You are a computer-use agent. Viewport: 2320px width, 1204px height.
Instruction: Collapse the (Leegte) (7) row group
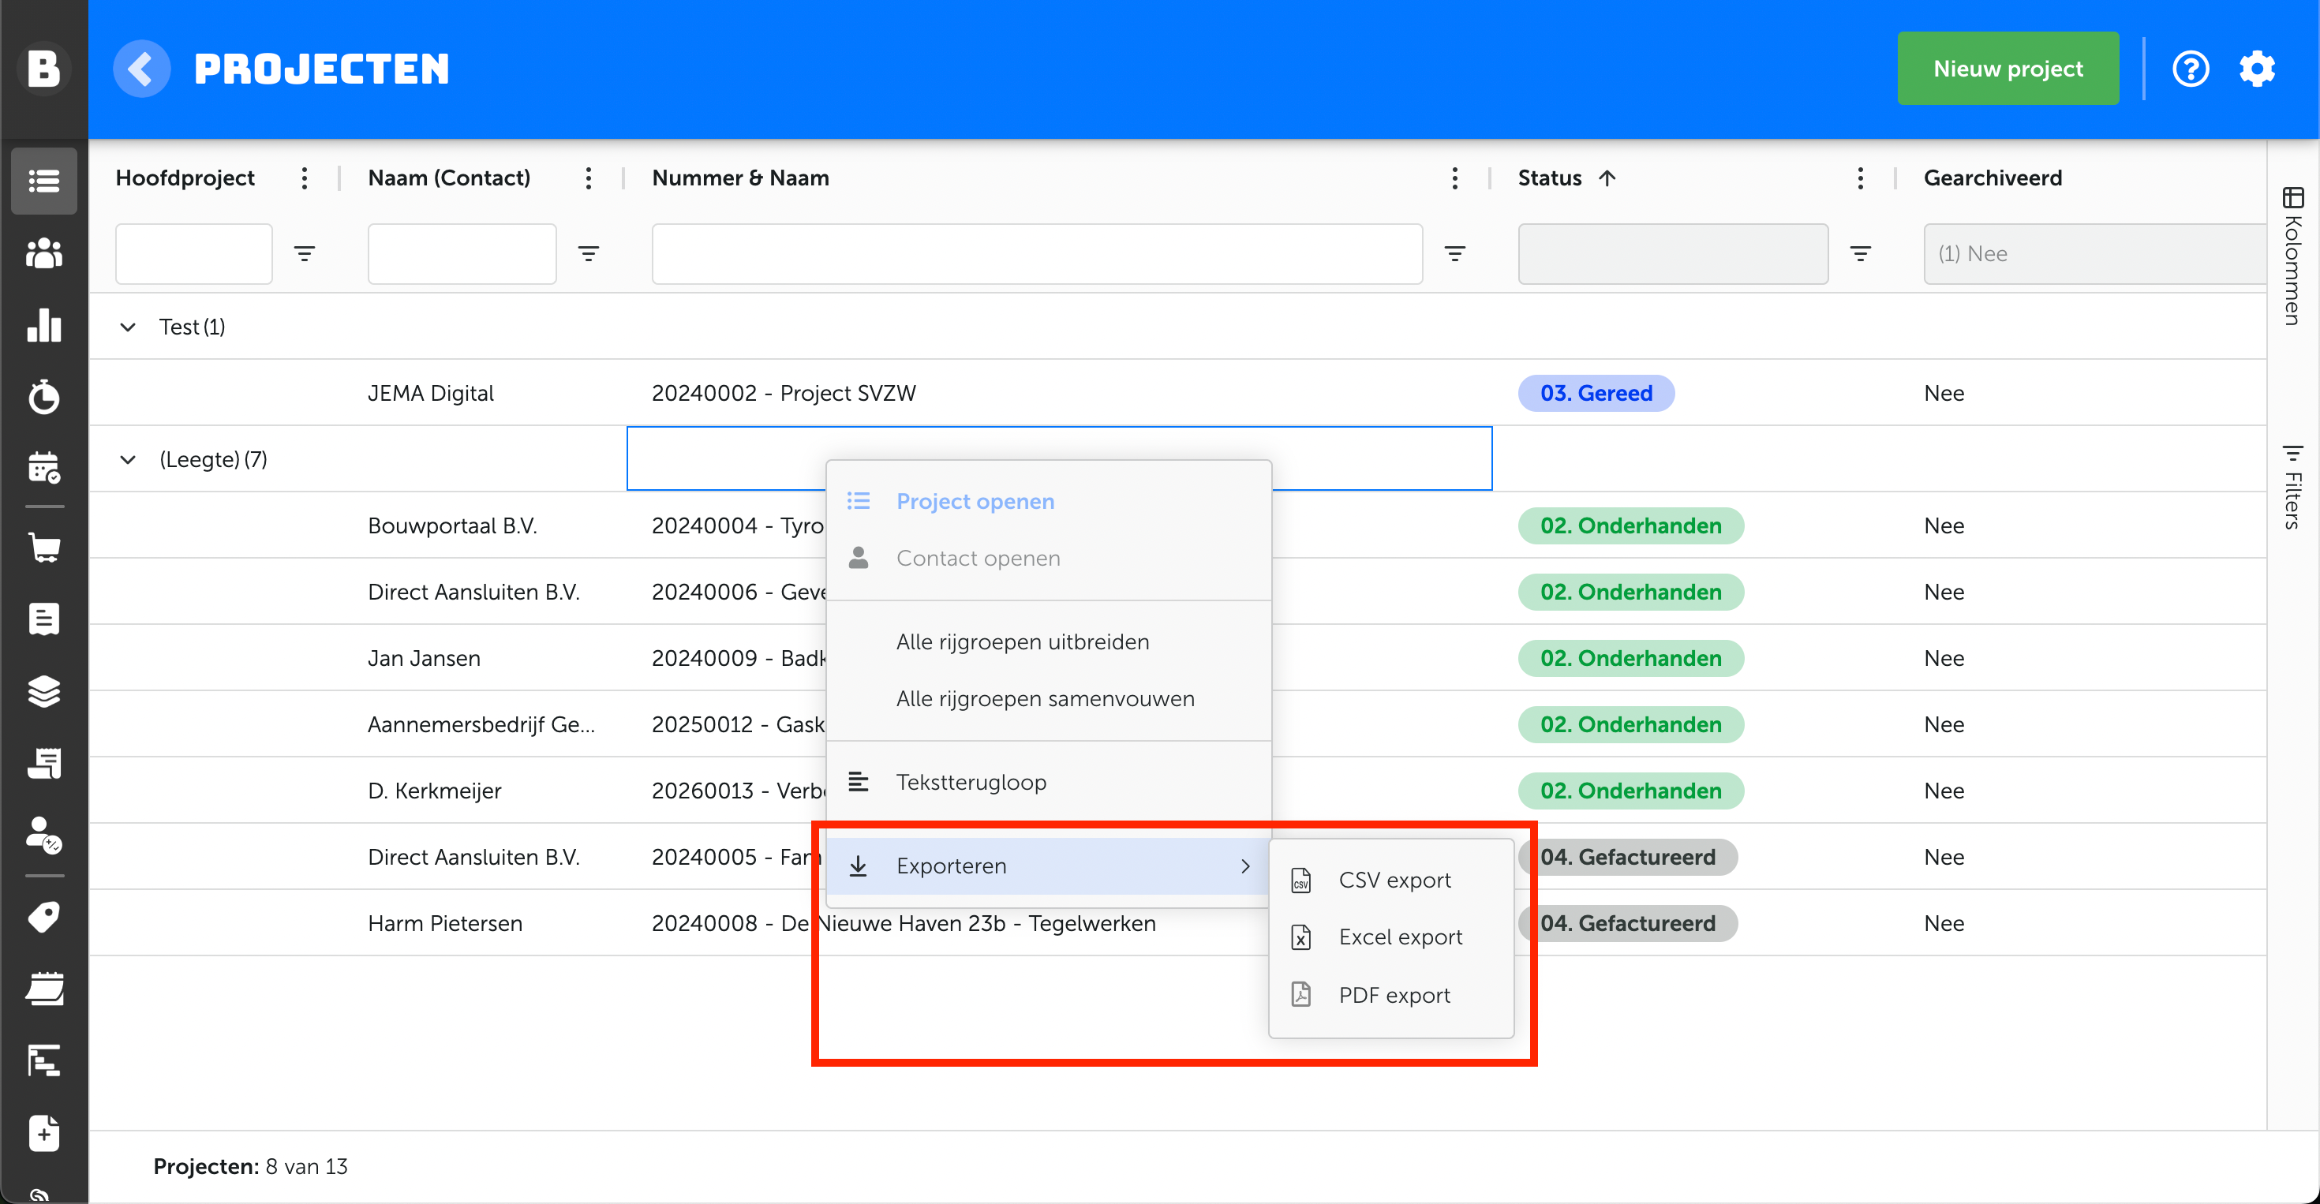click(128, 459)
